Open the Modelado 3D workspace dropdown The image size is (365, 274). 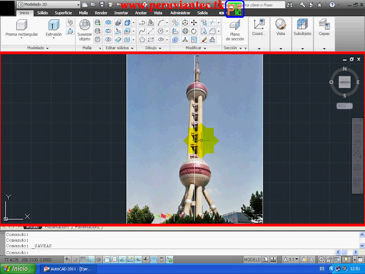click(49, 5)
